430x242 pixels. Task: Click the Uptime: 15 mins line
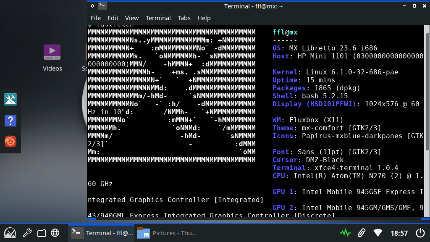pyautogui.click(x=304, y=80)
